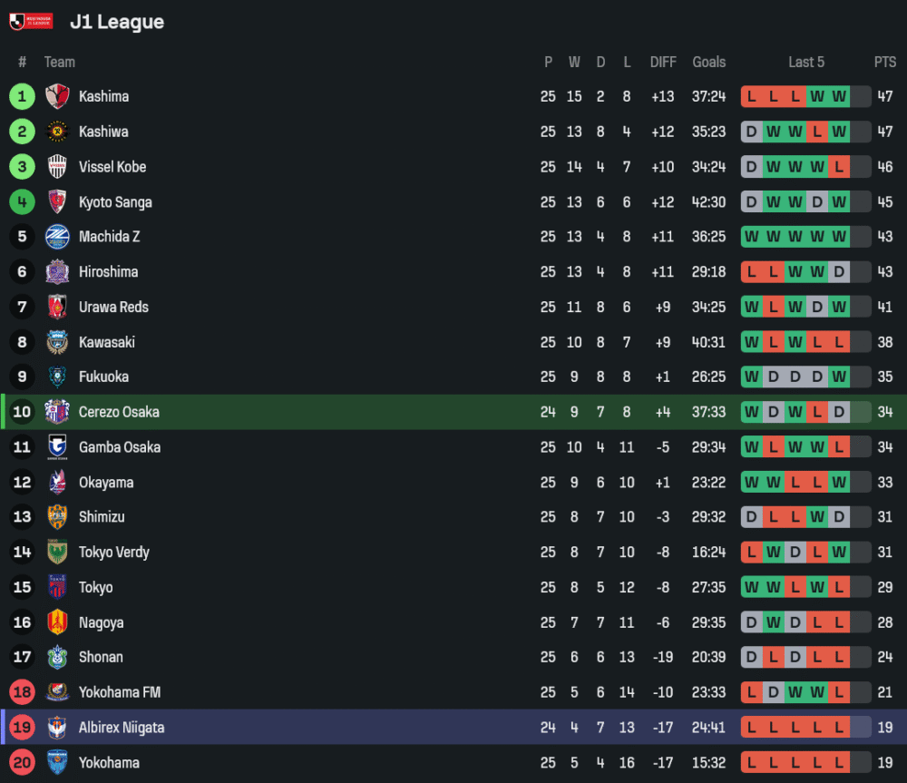Click the Cerezo Osaka team crest
The height and width of the screenshot is (783, 907).
pyautogui.click(x=57, y=412)
